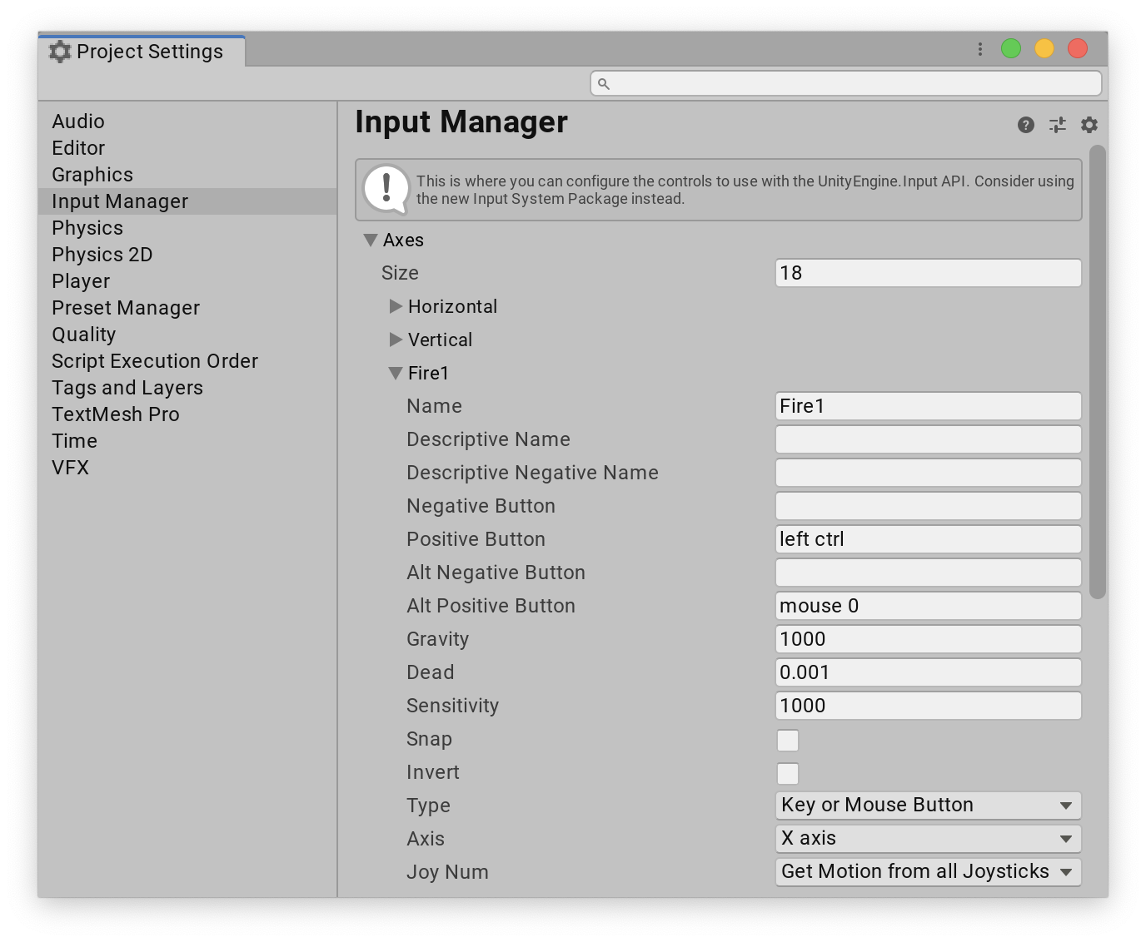The width and height of the screenshot is (1146, 942).
Task: Enable the Snap checkbox for Fire1
Action: (787, 740)
